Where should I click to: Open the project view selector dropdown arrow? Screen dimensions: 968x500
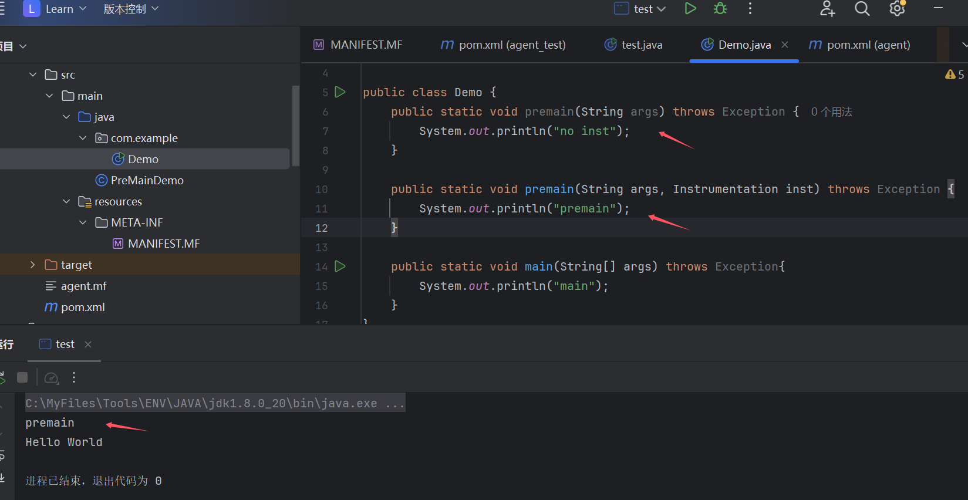(23, 46)
